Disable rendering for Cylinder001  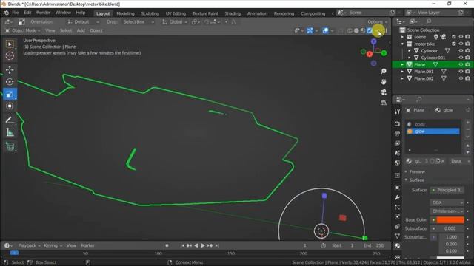pos(467,58)
